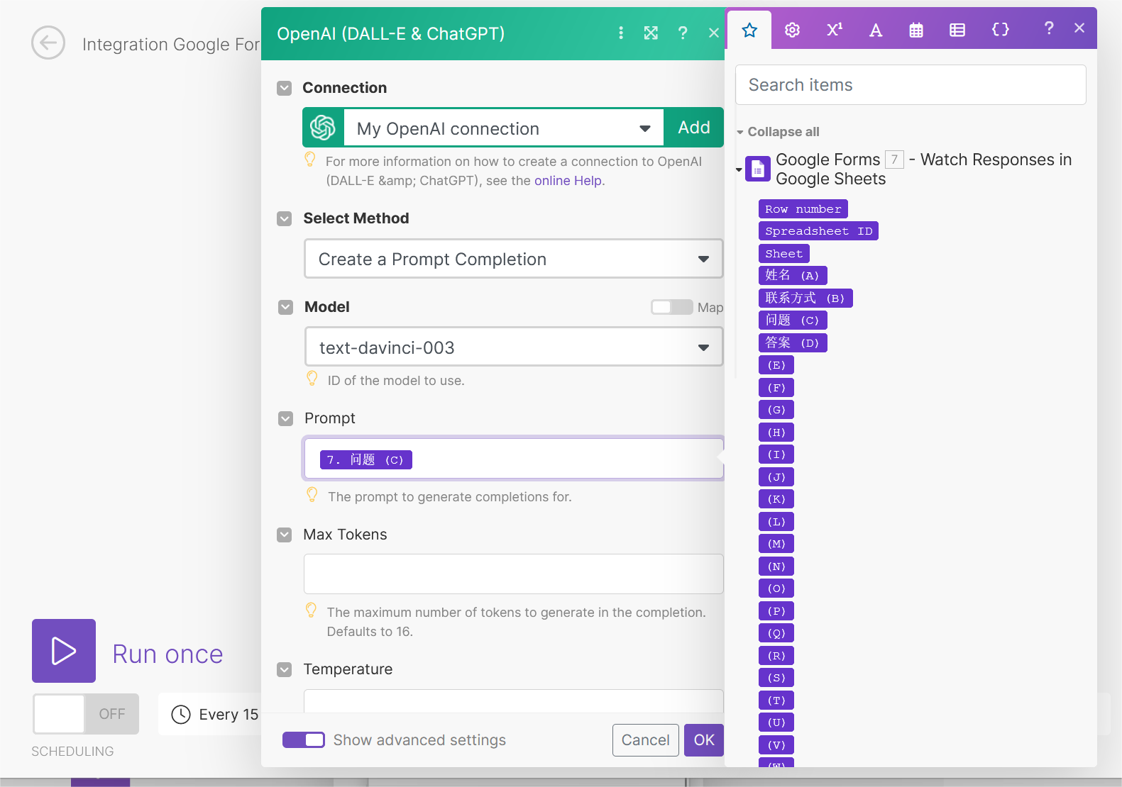Expand the OpenAI module to fullscreen
The width and height of the screenshot is (1122, 787).
tap(651, 33)
